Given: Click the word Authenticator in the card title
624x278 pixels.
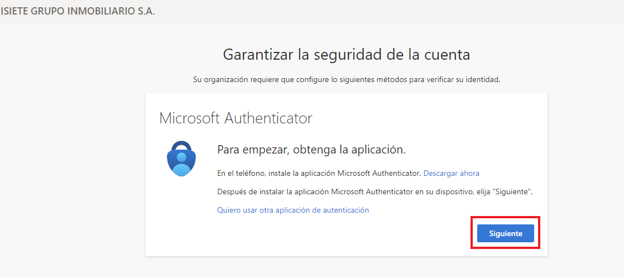Looking at the screenshot, I should [268, 118].
